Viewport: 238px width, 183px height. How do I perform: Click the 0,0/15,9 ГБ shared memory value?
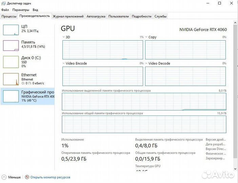click(148, 159)
